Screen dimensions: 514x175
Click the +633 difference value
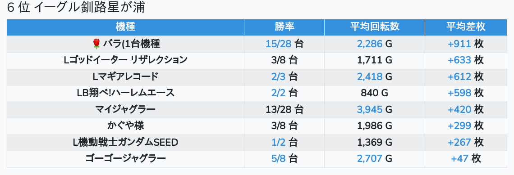(459, 60)
